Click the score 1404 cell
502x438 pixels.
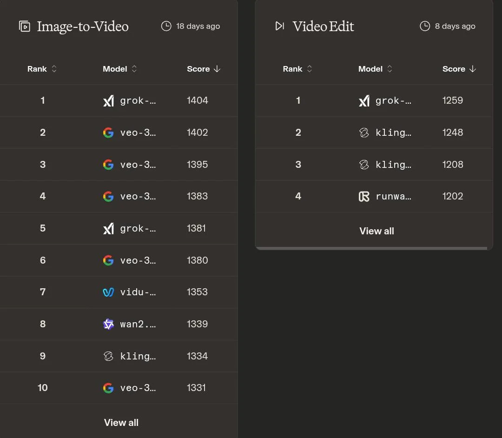click(197, 100)
